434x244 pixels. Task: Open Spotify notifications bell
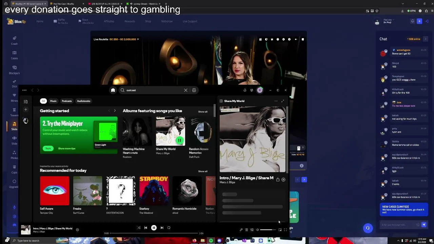coord(245,90)
